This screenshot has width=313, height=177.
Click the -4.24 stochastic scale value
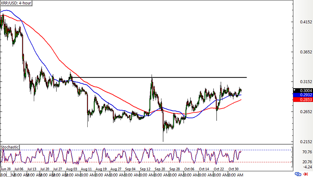[308, 167]
